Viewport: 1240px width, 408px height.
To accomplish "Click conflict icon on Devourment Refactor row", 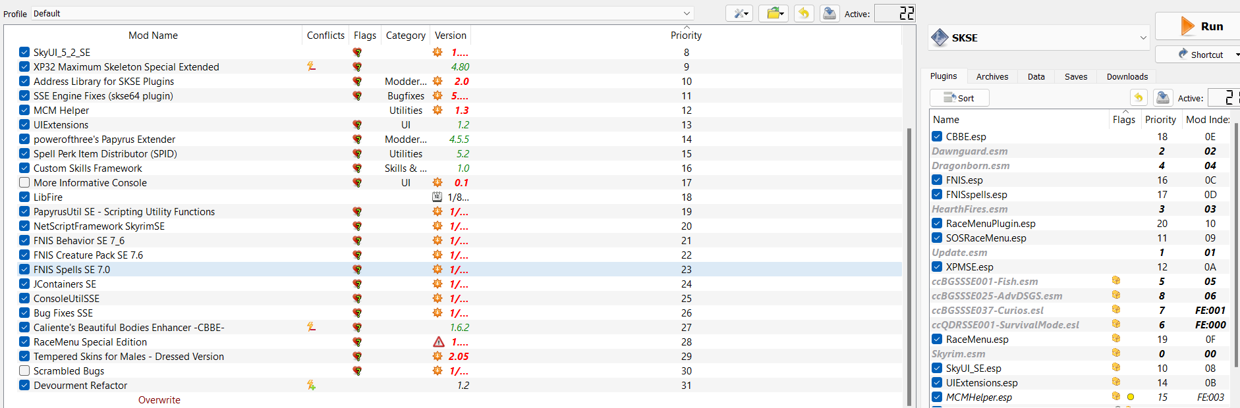I will coord(312,385).
